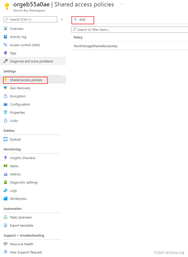The width and height of the screenshot is (188, 257).
Task: Click the Properties bars icon
Action: (x=5, y=112)
